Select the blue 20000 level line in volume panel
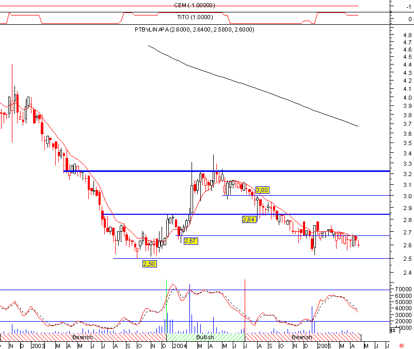414x349 pixels. [195, 322]
